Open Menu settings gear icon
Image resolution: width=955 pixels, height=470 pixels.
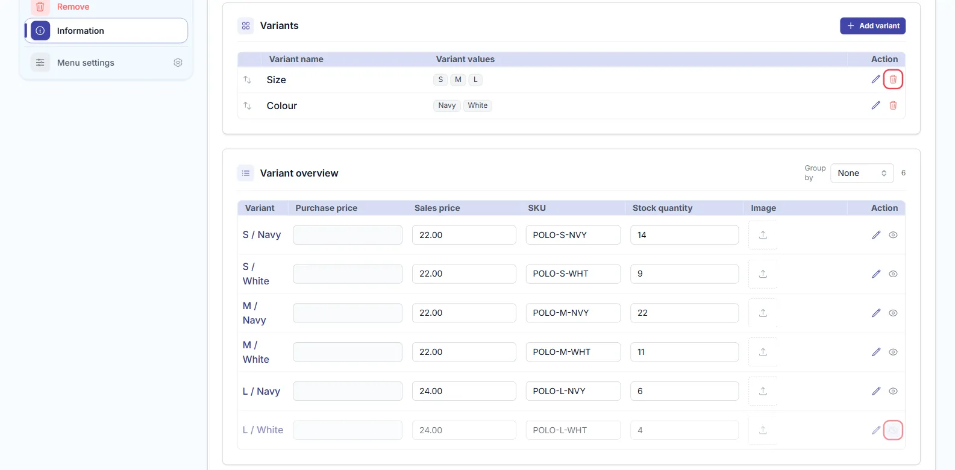click(178, 63)
